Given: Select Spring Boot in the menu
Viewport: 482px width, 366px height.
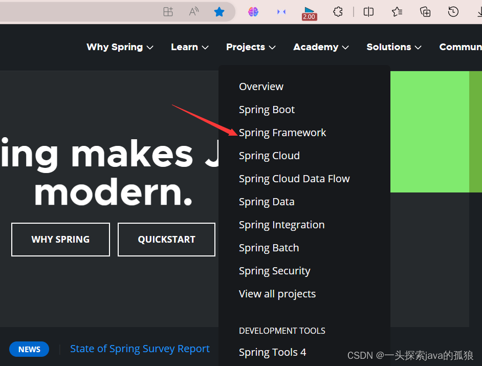Looking at the screenshot, I should (x=267, y=110).
